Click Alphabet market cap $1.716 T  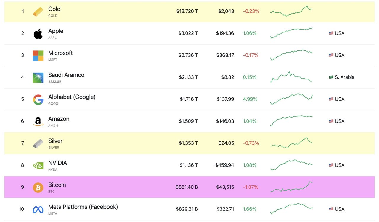(x=189, y=99)
